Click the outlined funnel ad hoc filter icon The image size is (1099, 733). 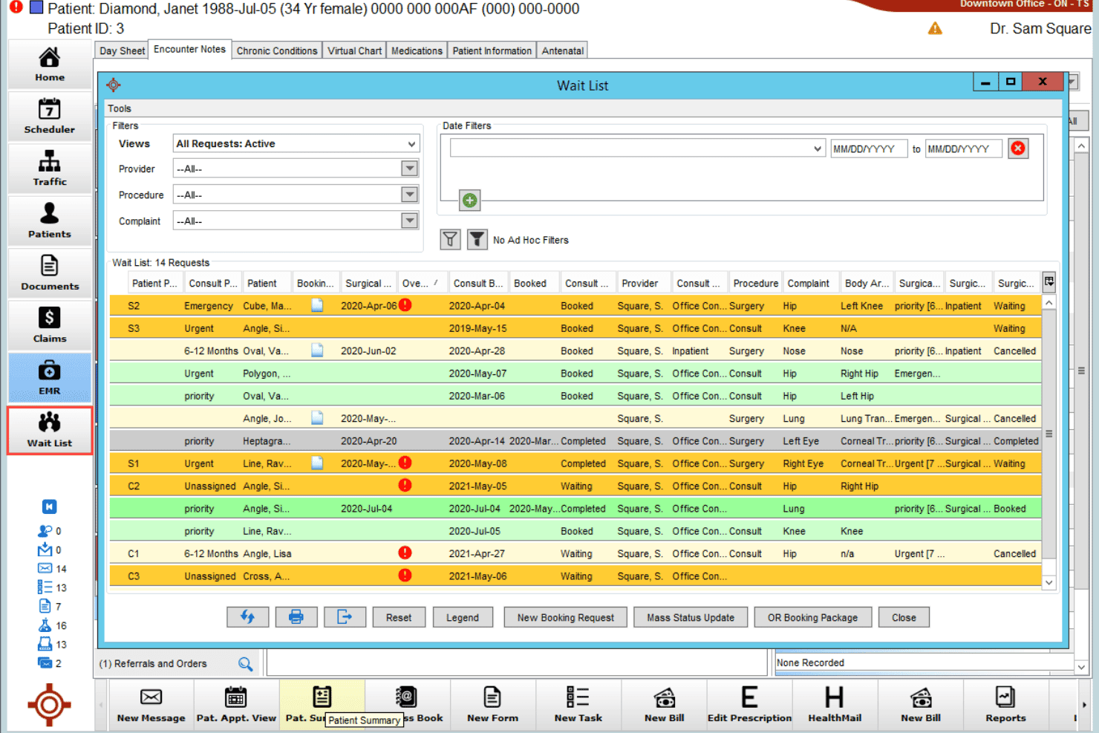(x=451, y=239)
